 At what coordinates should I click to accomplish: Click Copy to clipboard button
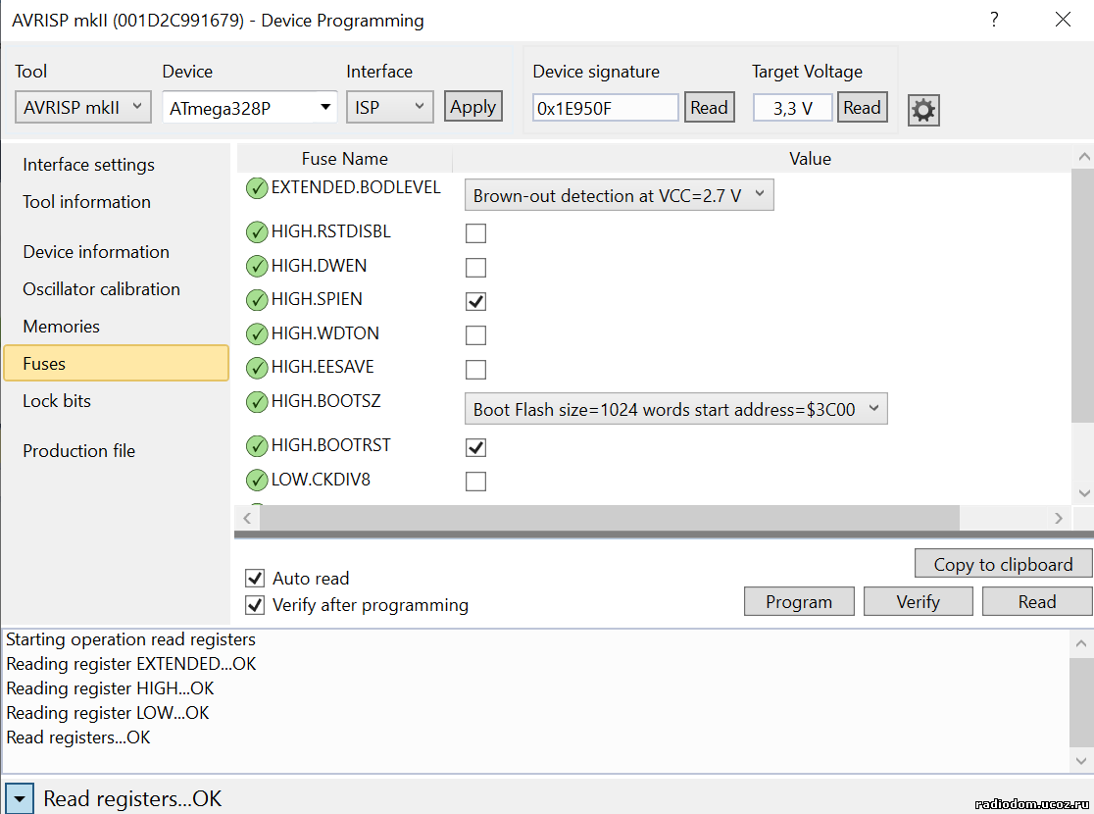(1003, 564)
